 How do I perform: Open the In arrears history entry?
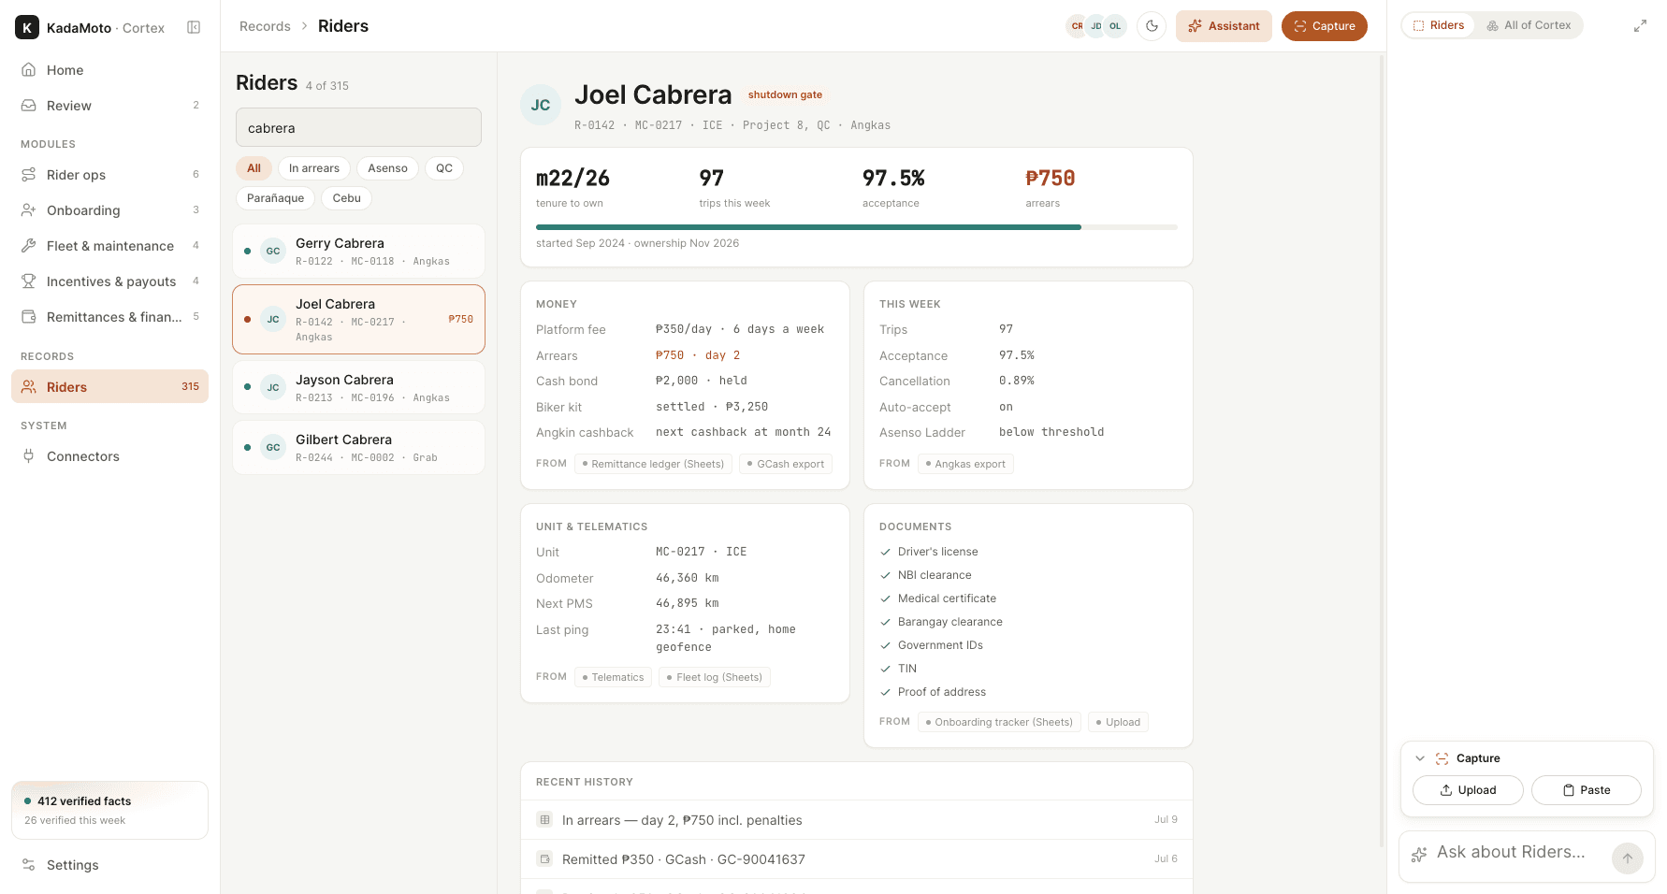pos(857,820)
